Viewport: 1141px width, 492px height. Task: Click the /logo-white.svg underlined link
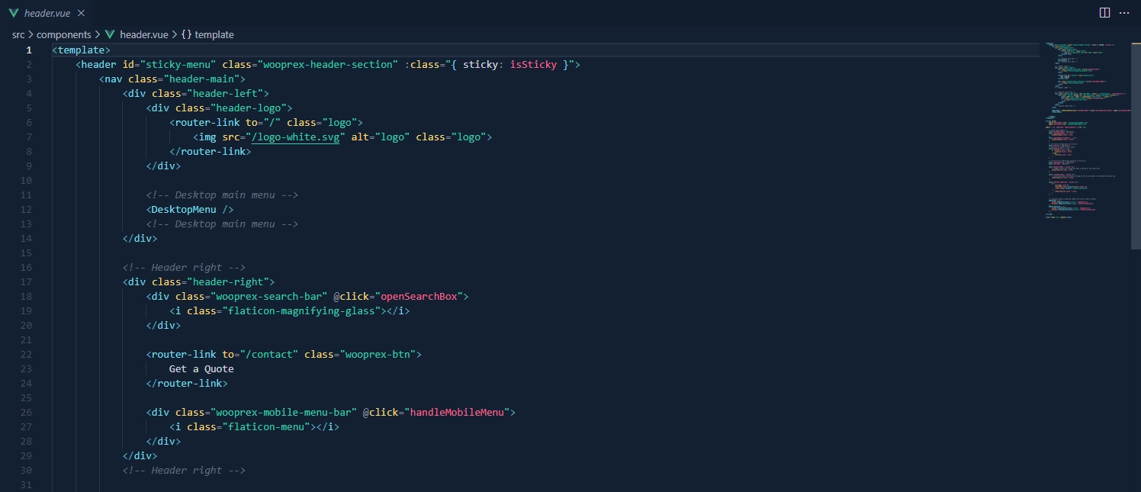294,137
